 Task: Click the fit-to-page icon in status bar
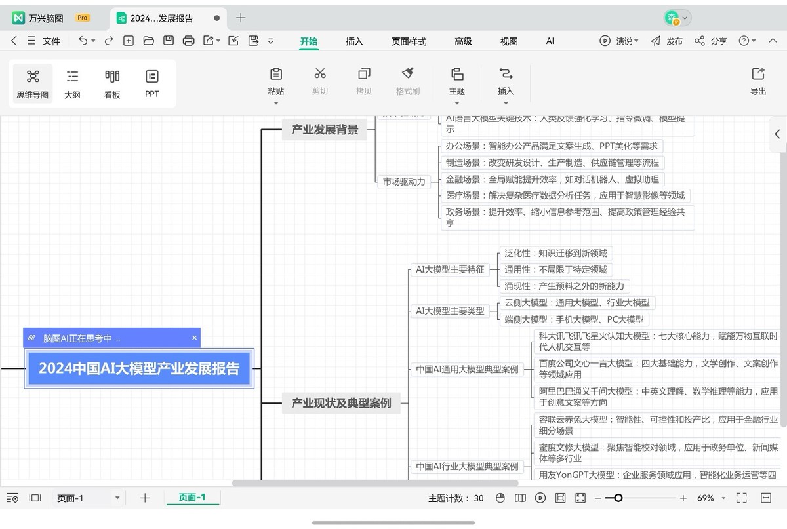560,498
